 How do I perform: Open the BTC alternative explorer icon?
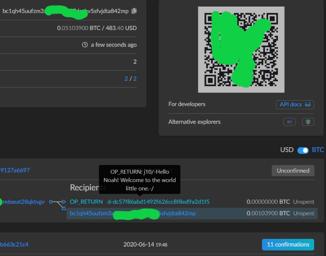(289, 122)
